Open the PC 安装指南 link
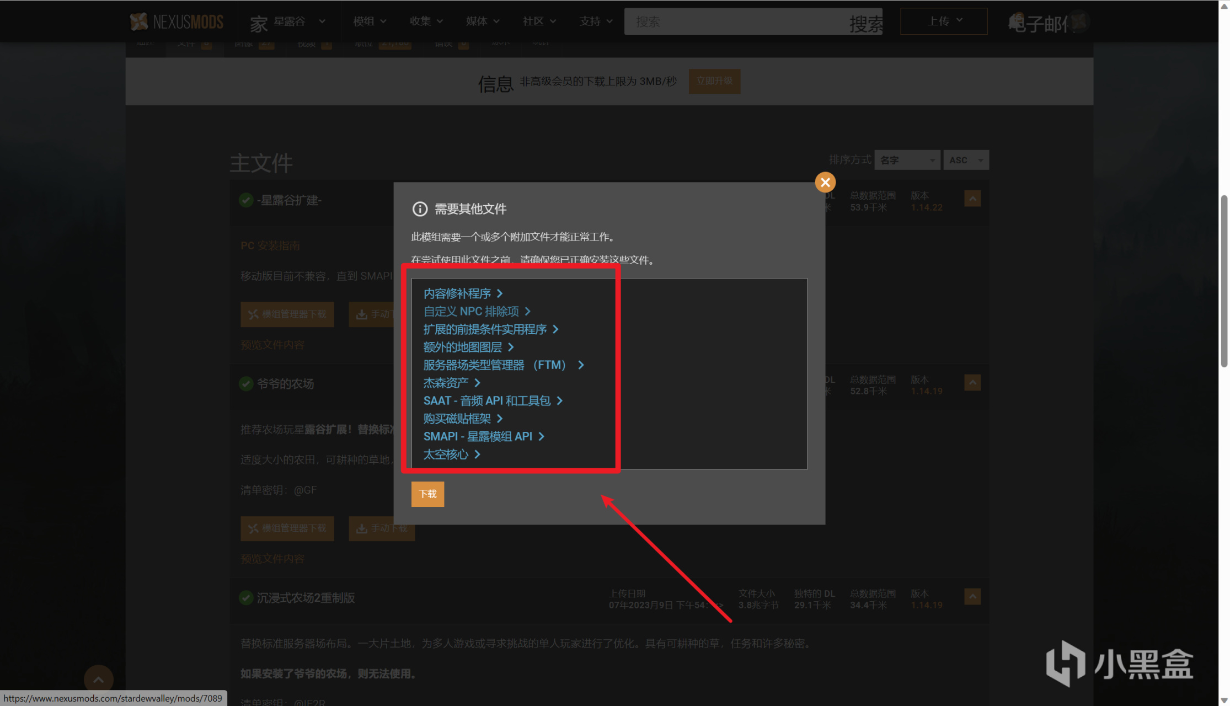The image size is (1230, 706). click(x=270, y=245)
